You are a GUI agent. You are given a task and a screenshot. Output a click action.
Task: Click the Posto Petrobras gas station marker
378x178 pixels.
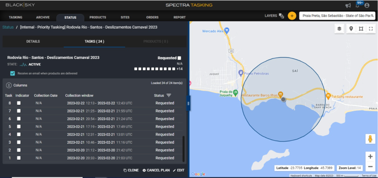pos(240,72)
